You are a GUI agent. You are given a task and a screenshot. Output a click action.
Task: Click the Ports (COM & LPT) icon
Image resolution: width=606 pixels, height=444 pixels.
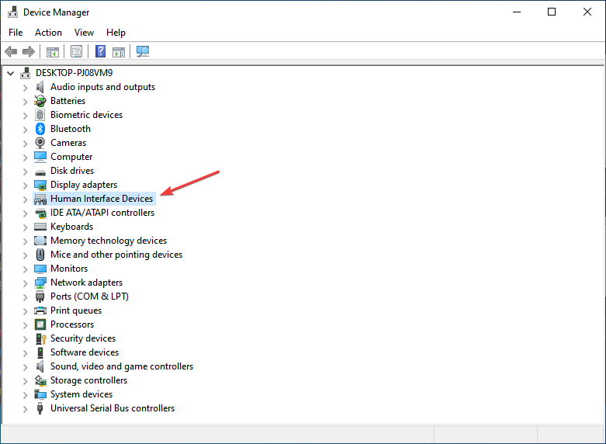[40, 297]
